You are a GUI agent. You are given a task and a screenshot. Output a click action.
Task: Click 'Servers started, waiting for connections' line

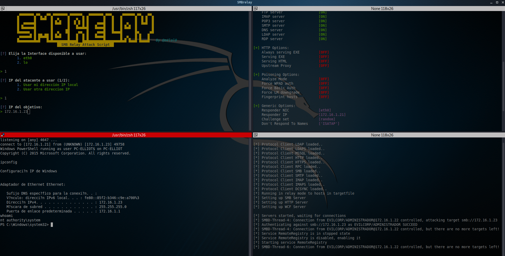tap(300, 216)
